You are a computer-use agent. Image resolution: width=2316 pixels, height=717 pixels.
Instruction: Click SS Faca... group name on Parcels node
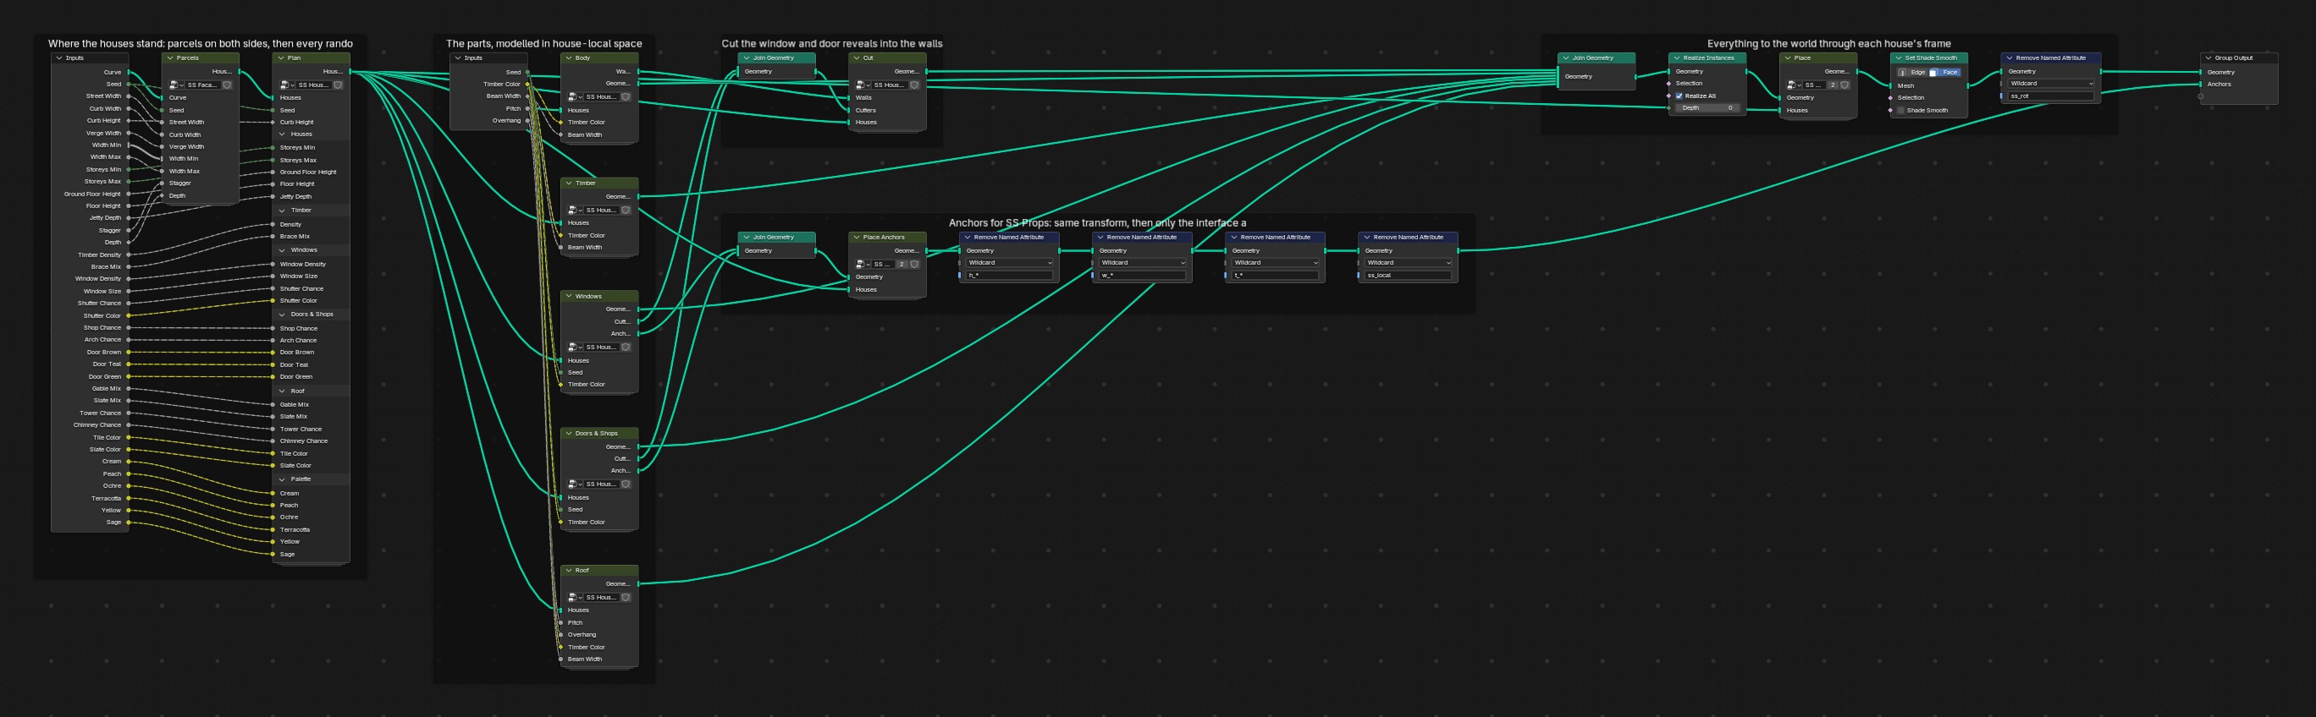pos(202,85)
